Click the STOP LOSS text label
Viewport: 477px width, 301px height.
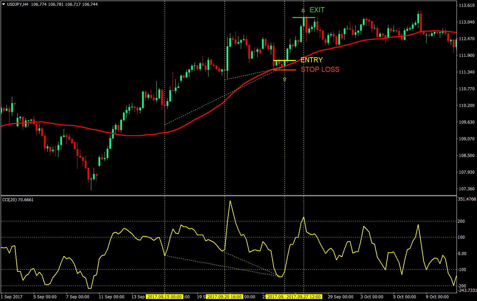320,69
